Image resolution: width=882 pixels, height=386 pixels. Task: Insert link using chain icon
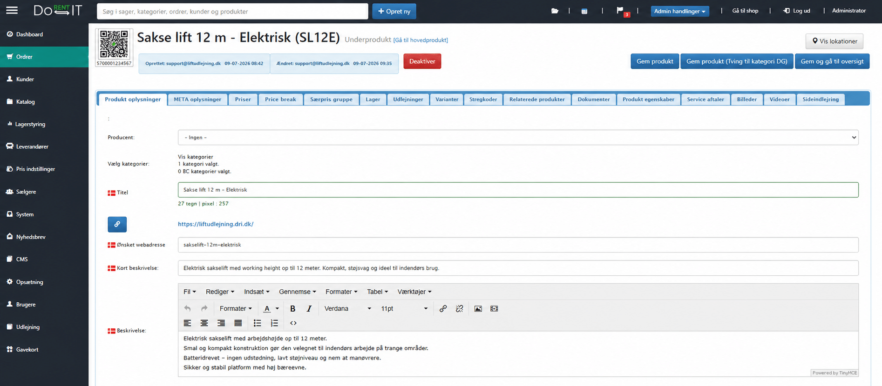(x=443, y=308)
